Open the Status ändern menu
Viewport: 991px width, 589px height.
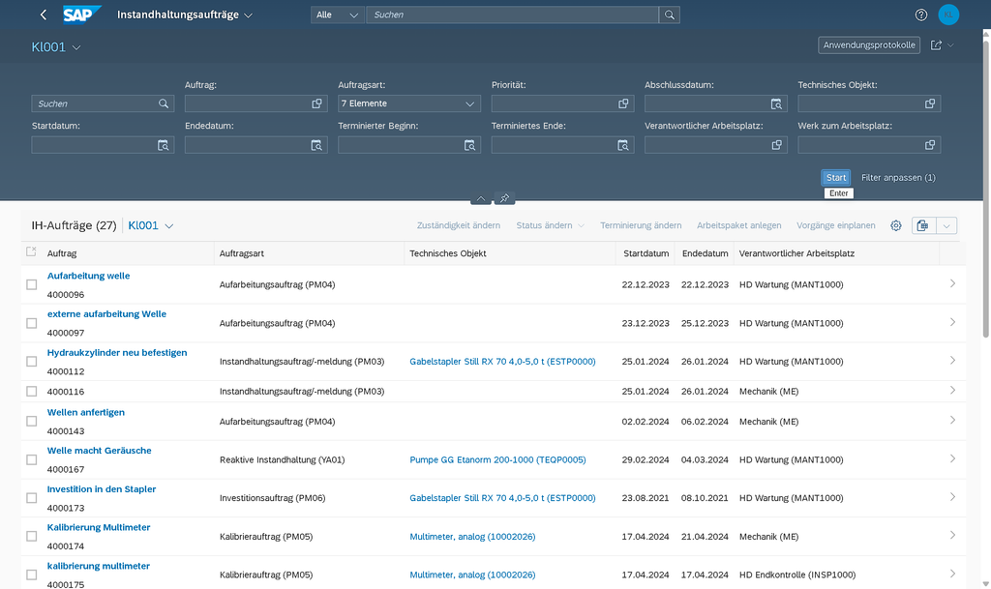[550, 225]
